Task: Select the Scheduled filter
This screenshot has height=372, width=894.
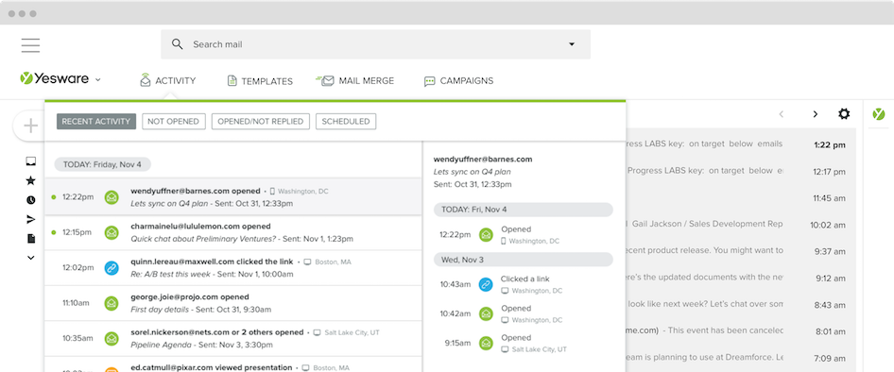Action: tap(346, 122)
